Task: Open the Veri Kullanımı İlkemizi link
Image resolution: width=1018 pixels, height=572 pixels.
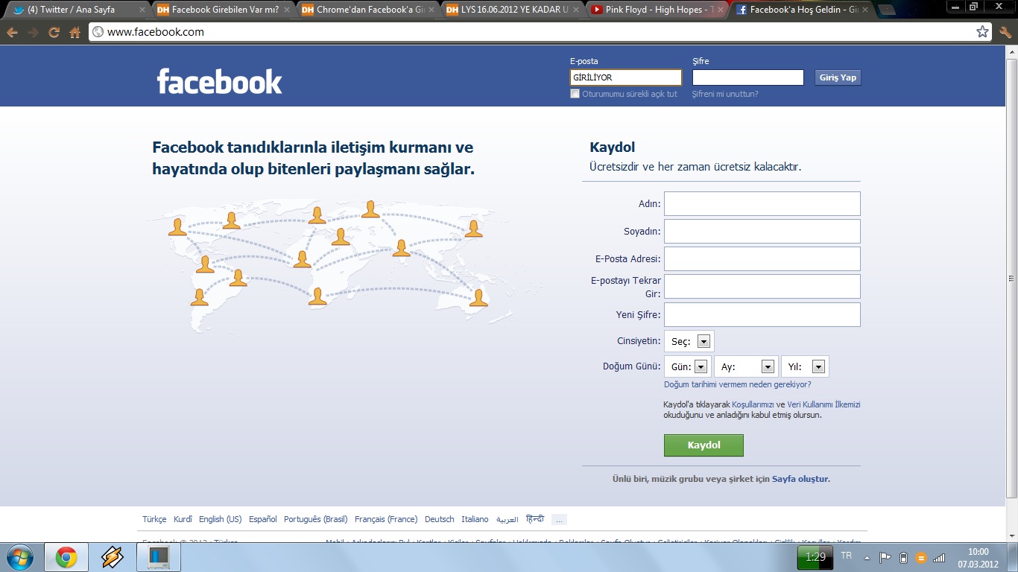Action: click(x=823, y=404)
